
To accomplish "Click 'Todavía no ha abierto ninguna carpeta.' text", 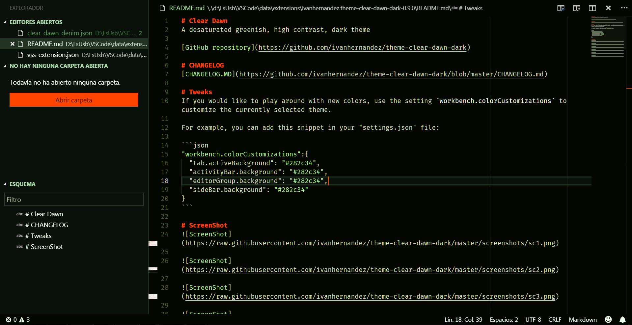I will 65,82.
